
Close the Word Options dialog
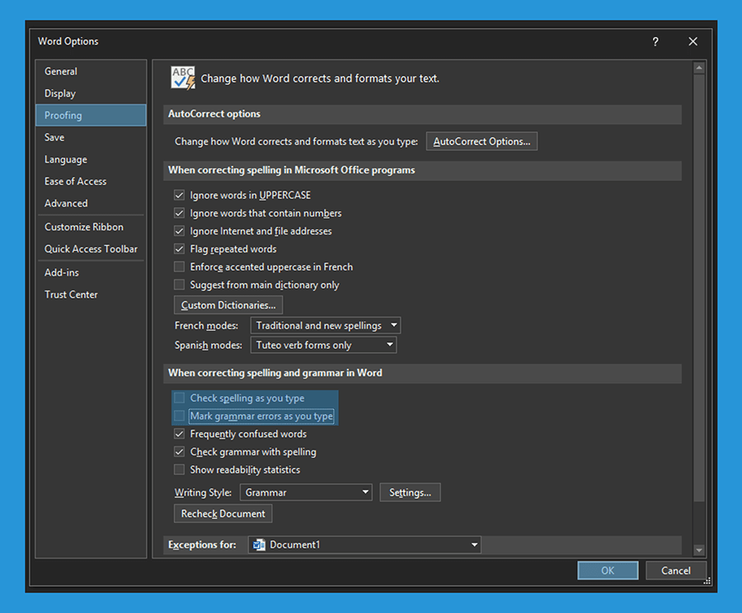click(x=693, y=42)
